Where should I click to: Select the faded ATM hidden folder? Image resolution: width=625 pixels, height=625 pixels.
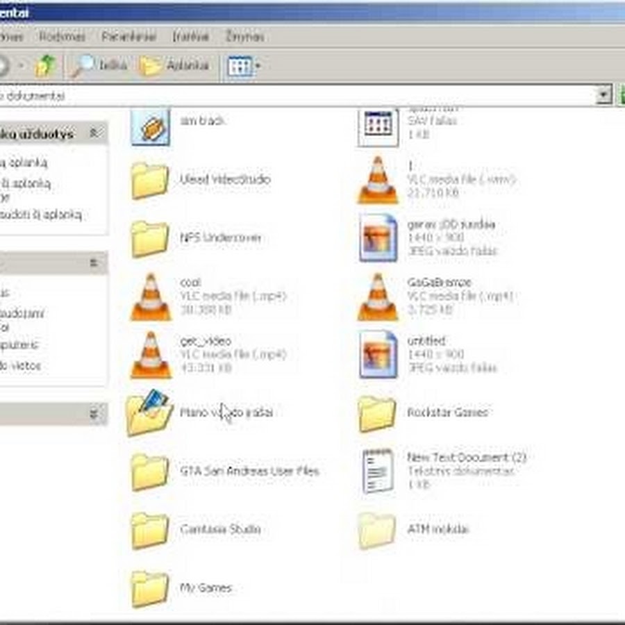pyautogui.click(x=413, y=530)
